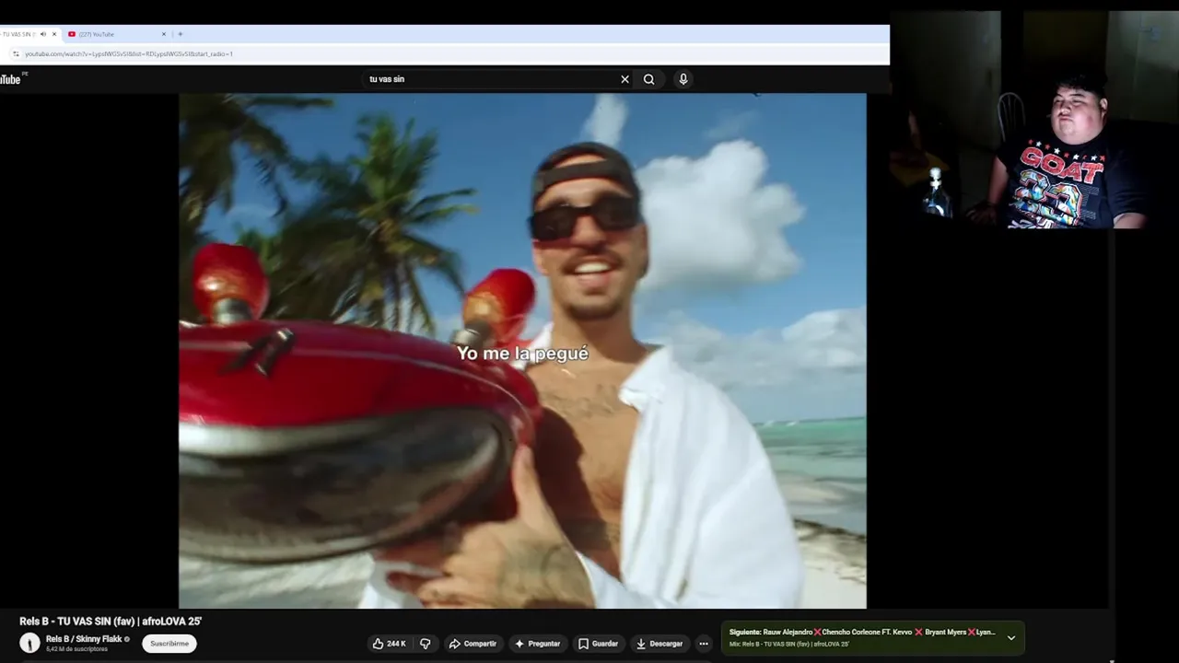Image resolution: width=1179 pixels, height=663 pixels.
Task: Open next video Rauw Alejandro Chencho Corleone
Action: point(862,633)
